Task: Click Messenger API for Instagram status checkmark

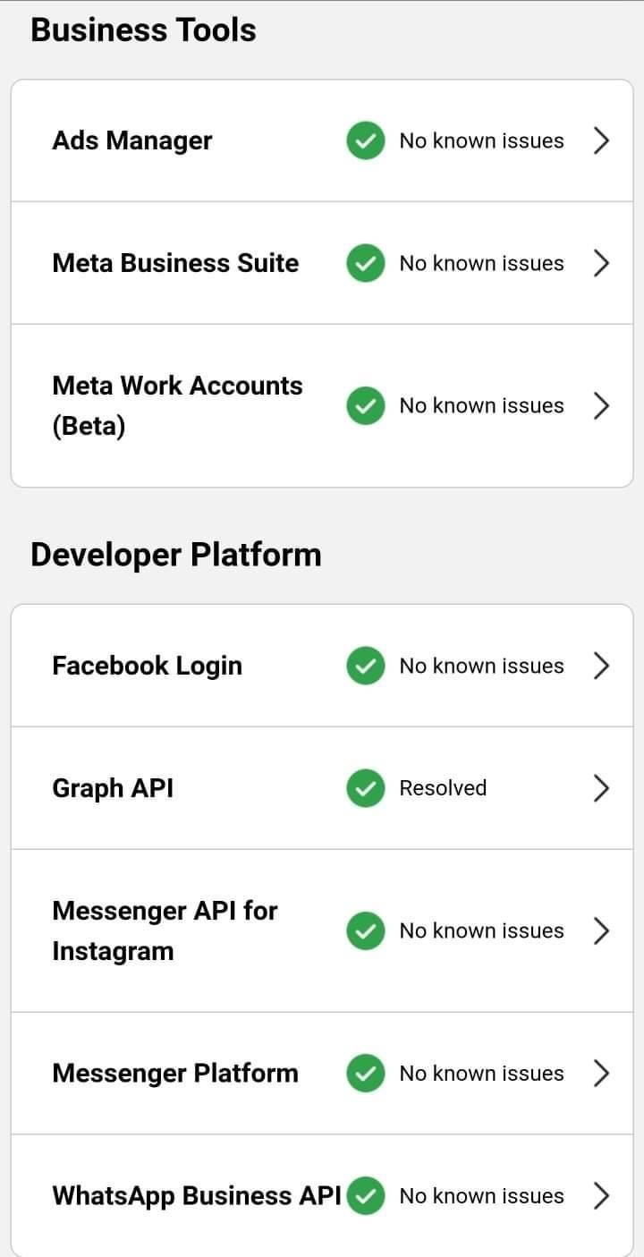Action: (365, 930)
